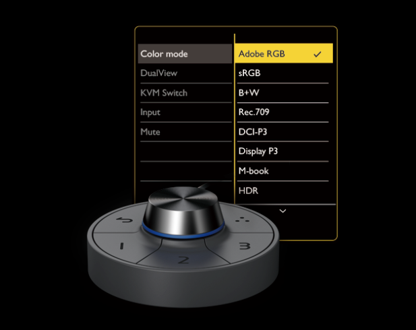This screenshot has height=330, width=416.
Task: Select the Rec.709 color mode
Action: point(283,112)
